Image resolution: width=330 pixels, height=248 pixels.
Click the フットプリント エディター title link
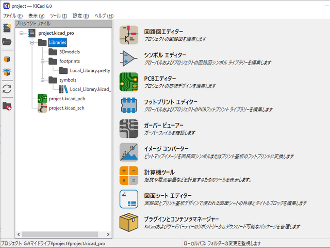tap(171, 102)
